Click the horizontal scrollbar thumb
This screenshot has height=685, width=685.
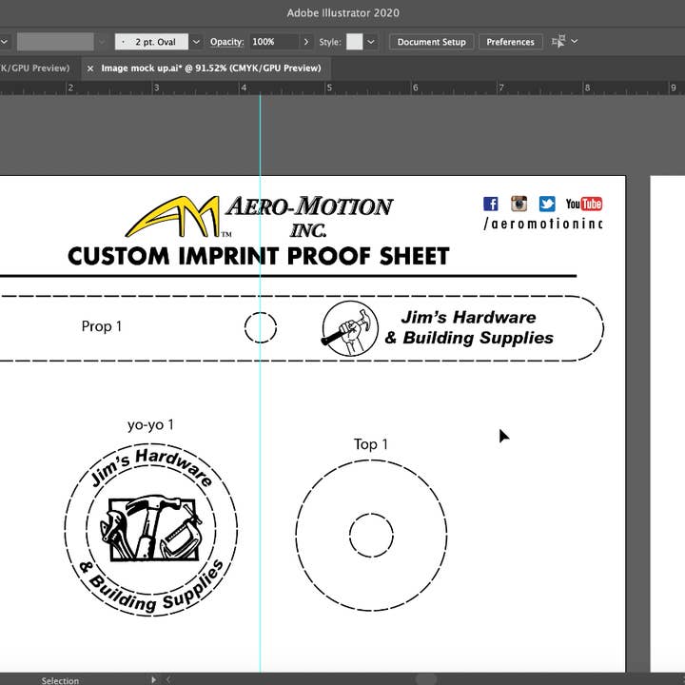coord(425,679)
